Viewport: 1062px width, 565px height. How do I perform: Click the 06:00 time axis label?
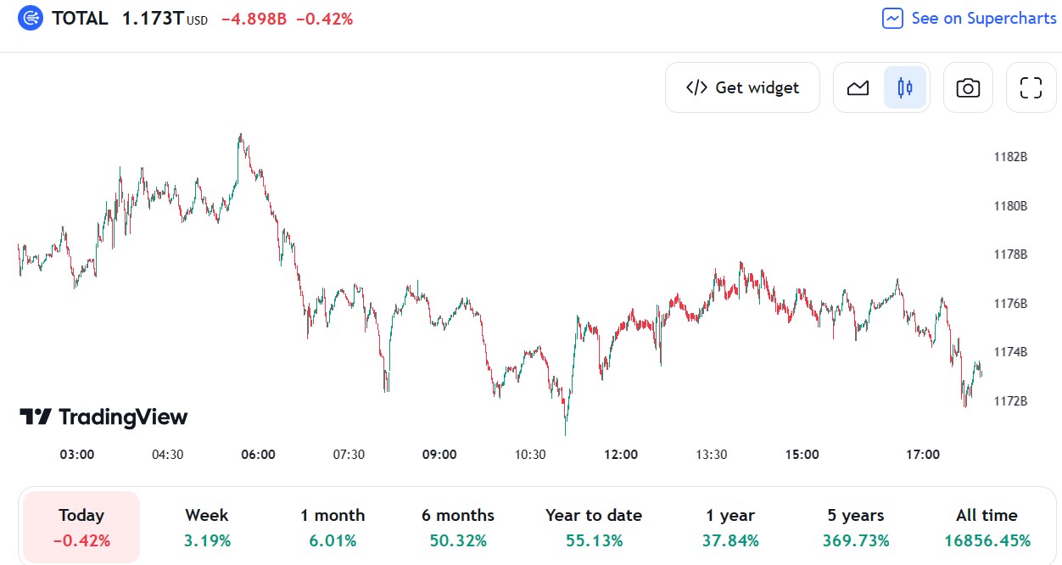[x=258, y=455]
